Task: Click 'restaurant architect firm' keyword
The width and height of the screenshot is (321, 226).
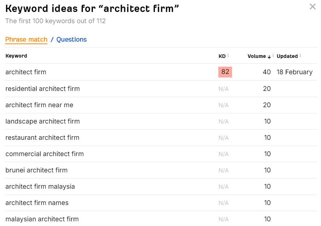Action: point(42,137)
